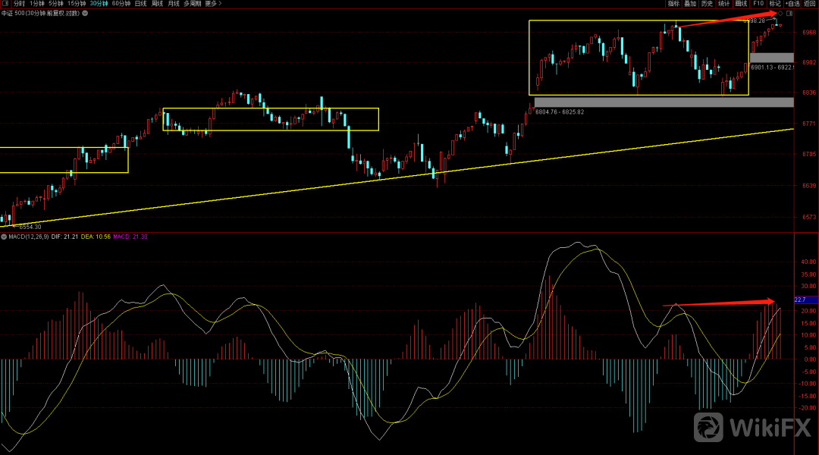Add to watchlist with +自选
Viewport: 819px width, 455px height.
pos(792,4)
